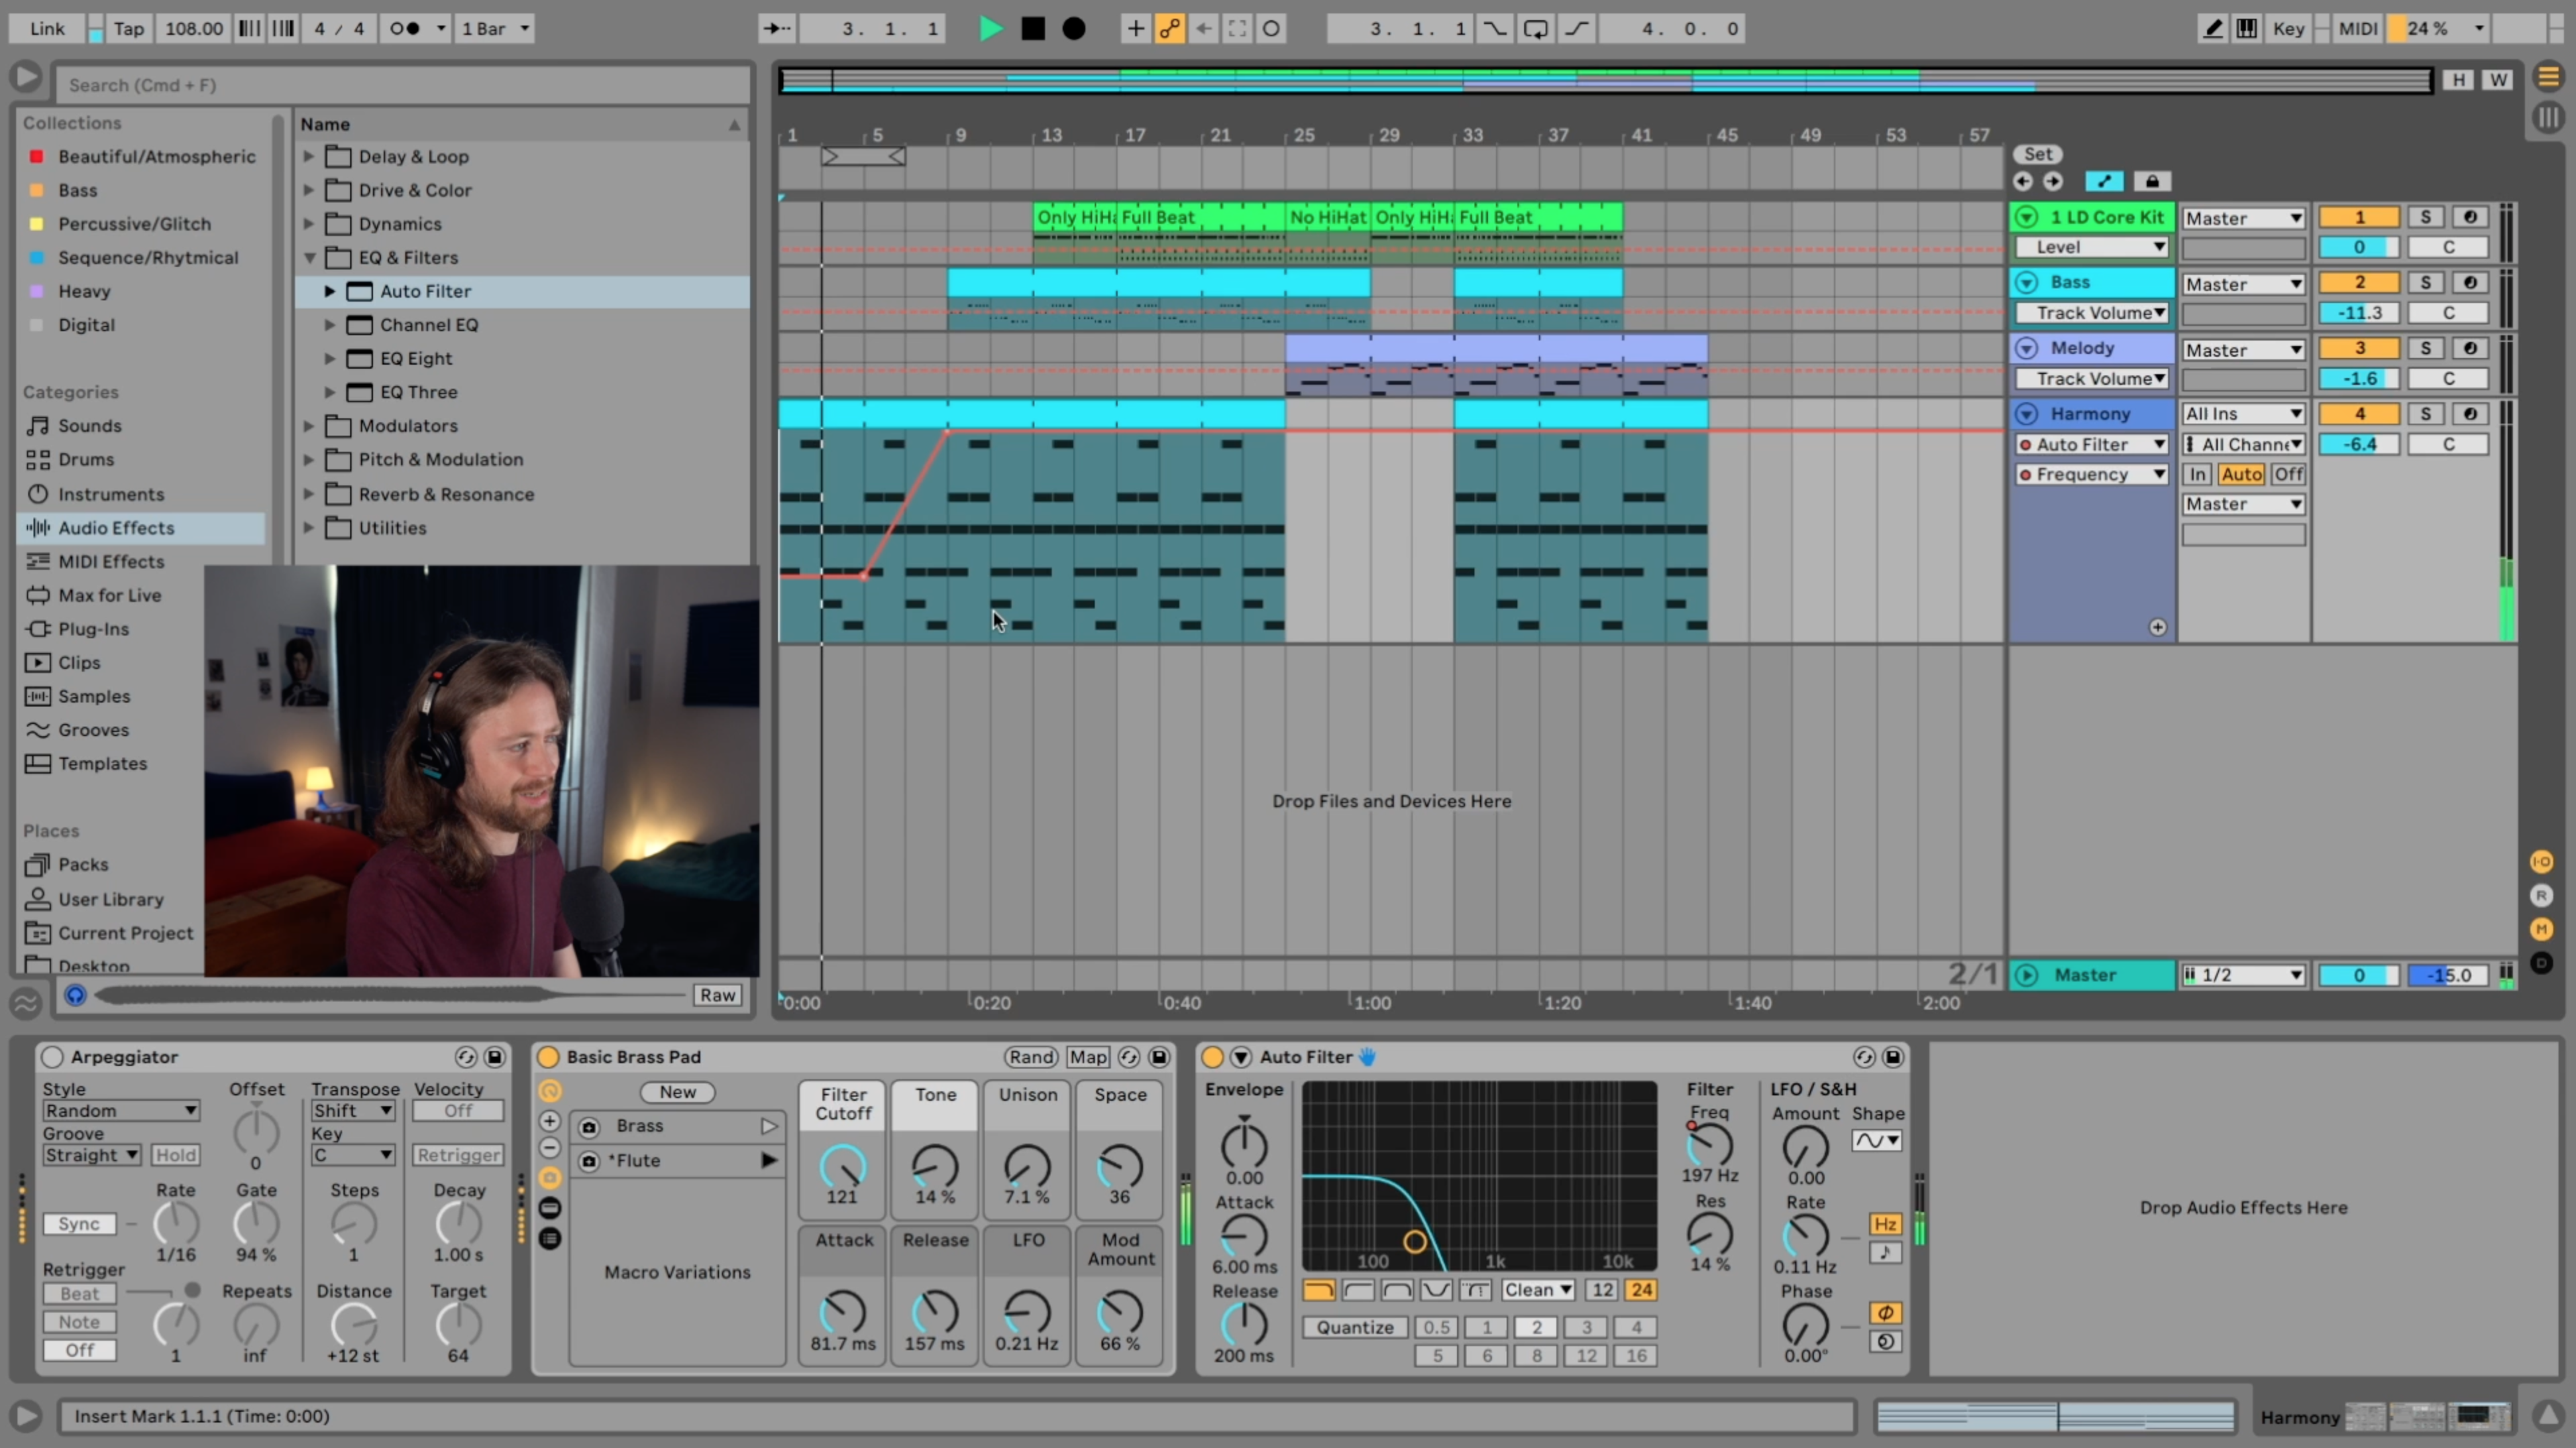Click the Follow playback arrow icon
The image size is (2576, 1448).
tap(777, 28)
